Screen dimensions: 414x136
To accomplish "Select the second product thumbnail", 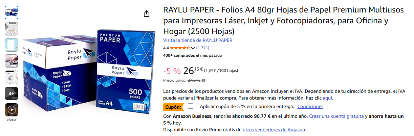I will coord(12,29).
